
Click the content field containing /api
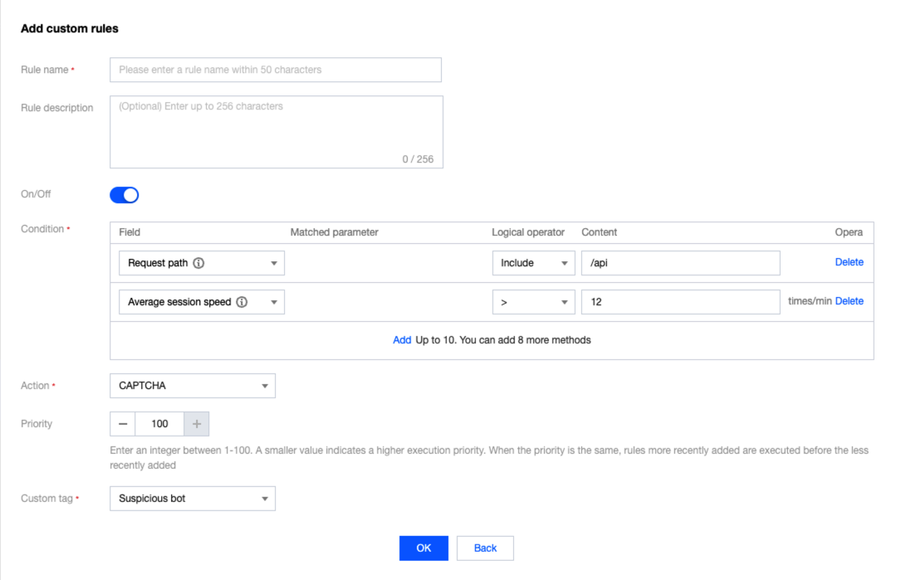tap(680, 263)
